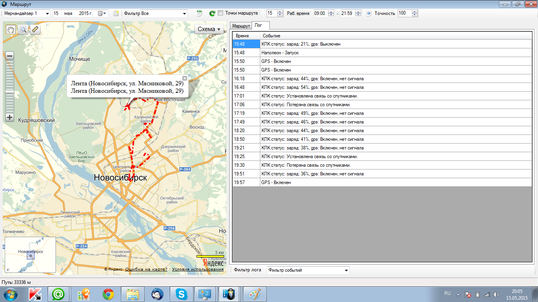
Task: Click inside the Точность value field
Action: click(404, 13)
